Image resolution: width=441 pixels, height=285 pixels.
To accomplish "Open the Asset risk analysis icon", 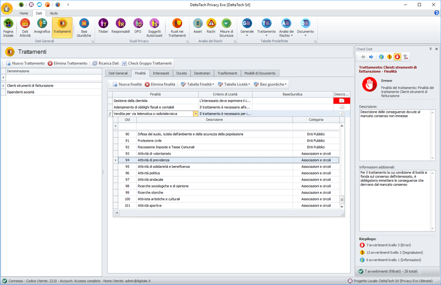I will click(198, 26).
